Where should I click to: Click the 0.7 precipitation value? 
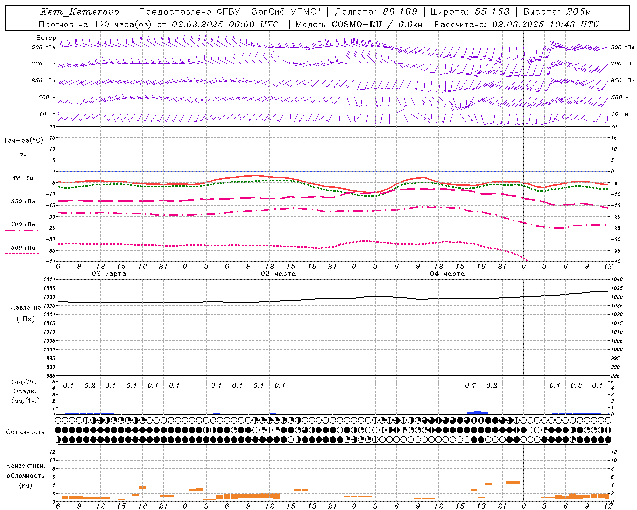[x=470, y=385]
